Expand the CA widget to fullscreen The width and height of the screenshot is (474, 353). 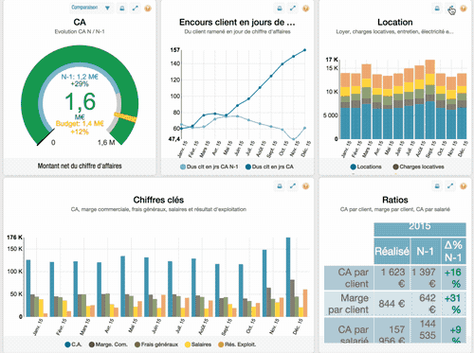pyautogui.click(x=136, y=9)
